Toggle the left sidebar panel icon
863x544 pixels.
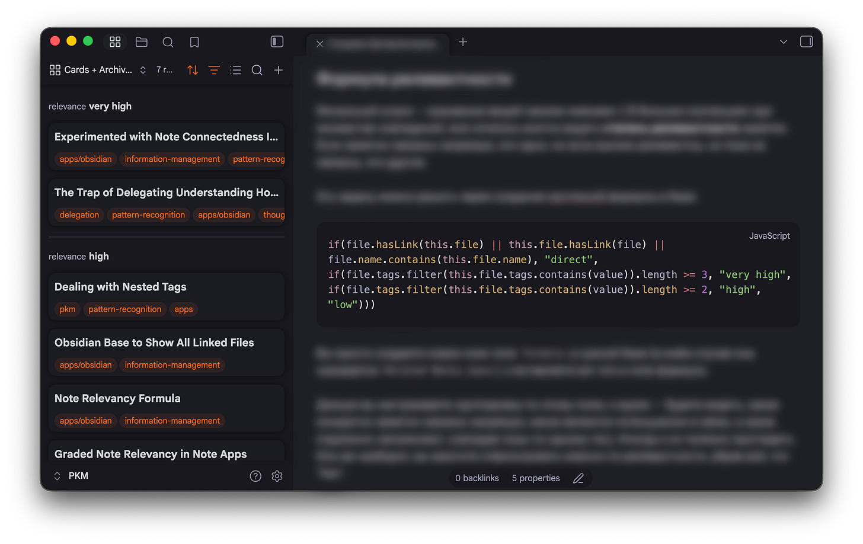point(277,41)
